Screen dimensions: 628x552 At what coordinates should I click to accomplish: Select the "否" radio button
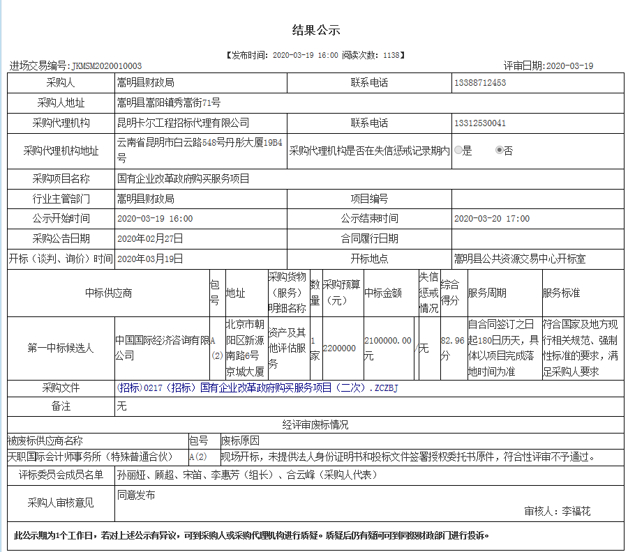click(x=499, y=150)
